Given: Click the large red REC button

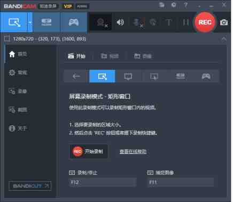Looking at the screenshot, I should 205,22.
